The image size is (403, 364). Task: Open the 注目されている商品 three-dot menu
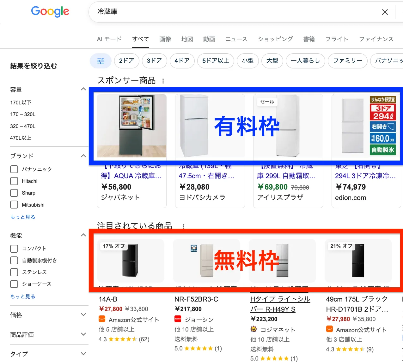click(183, 226)
